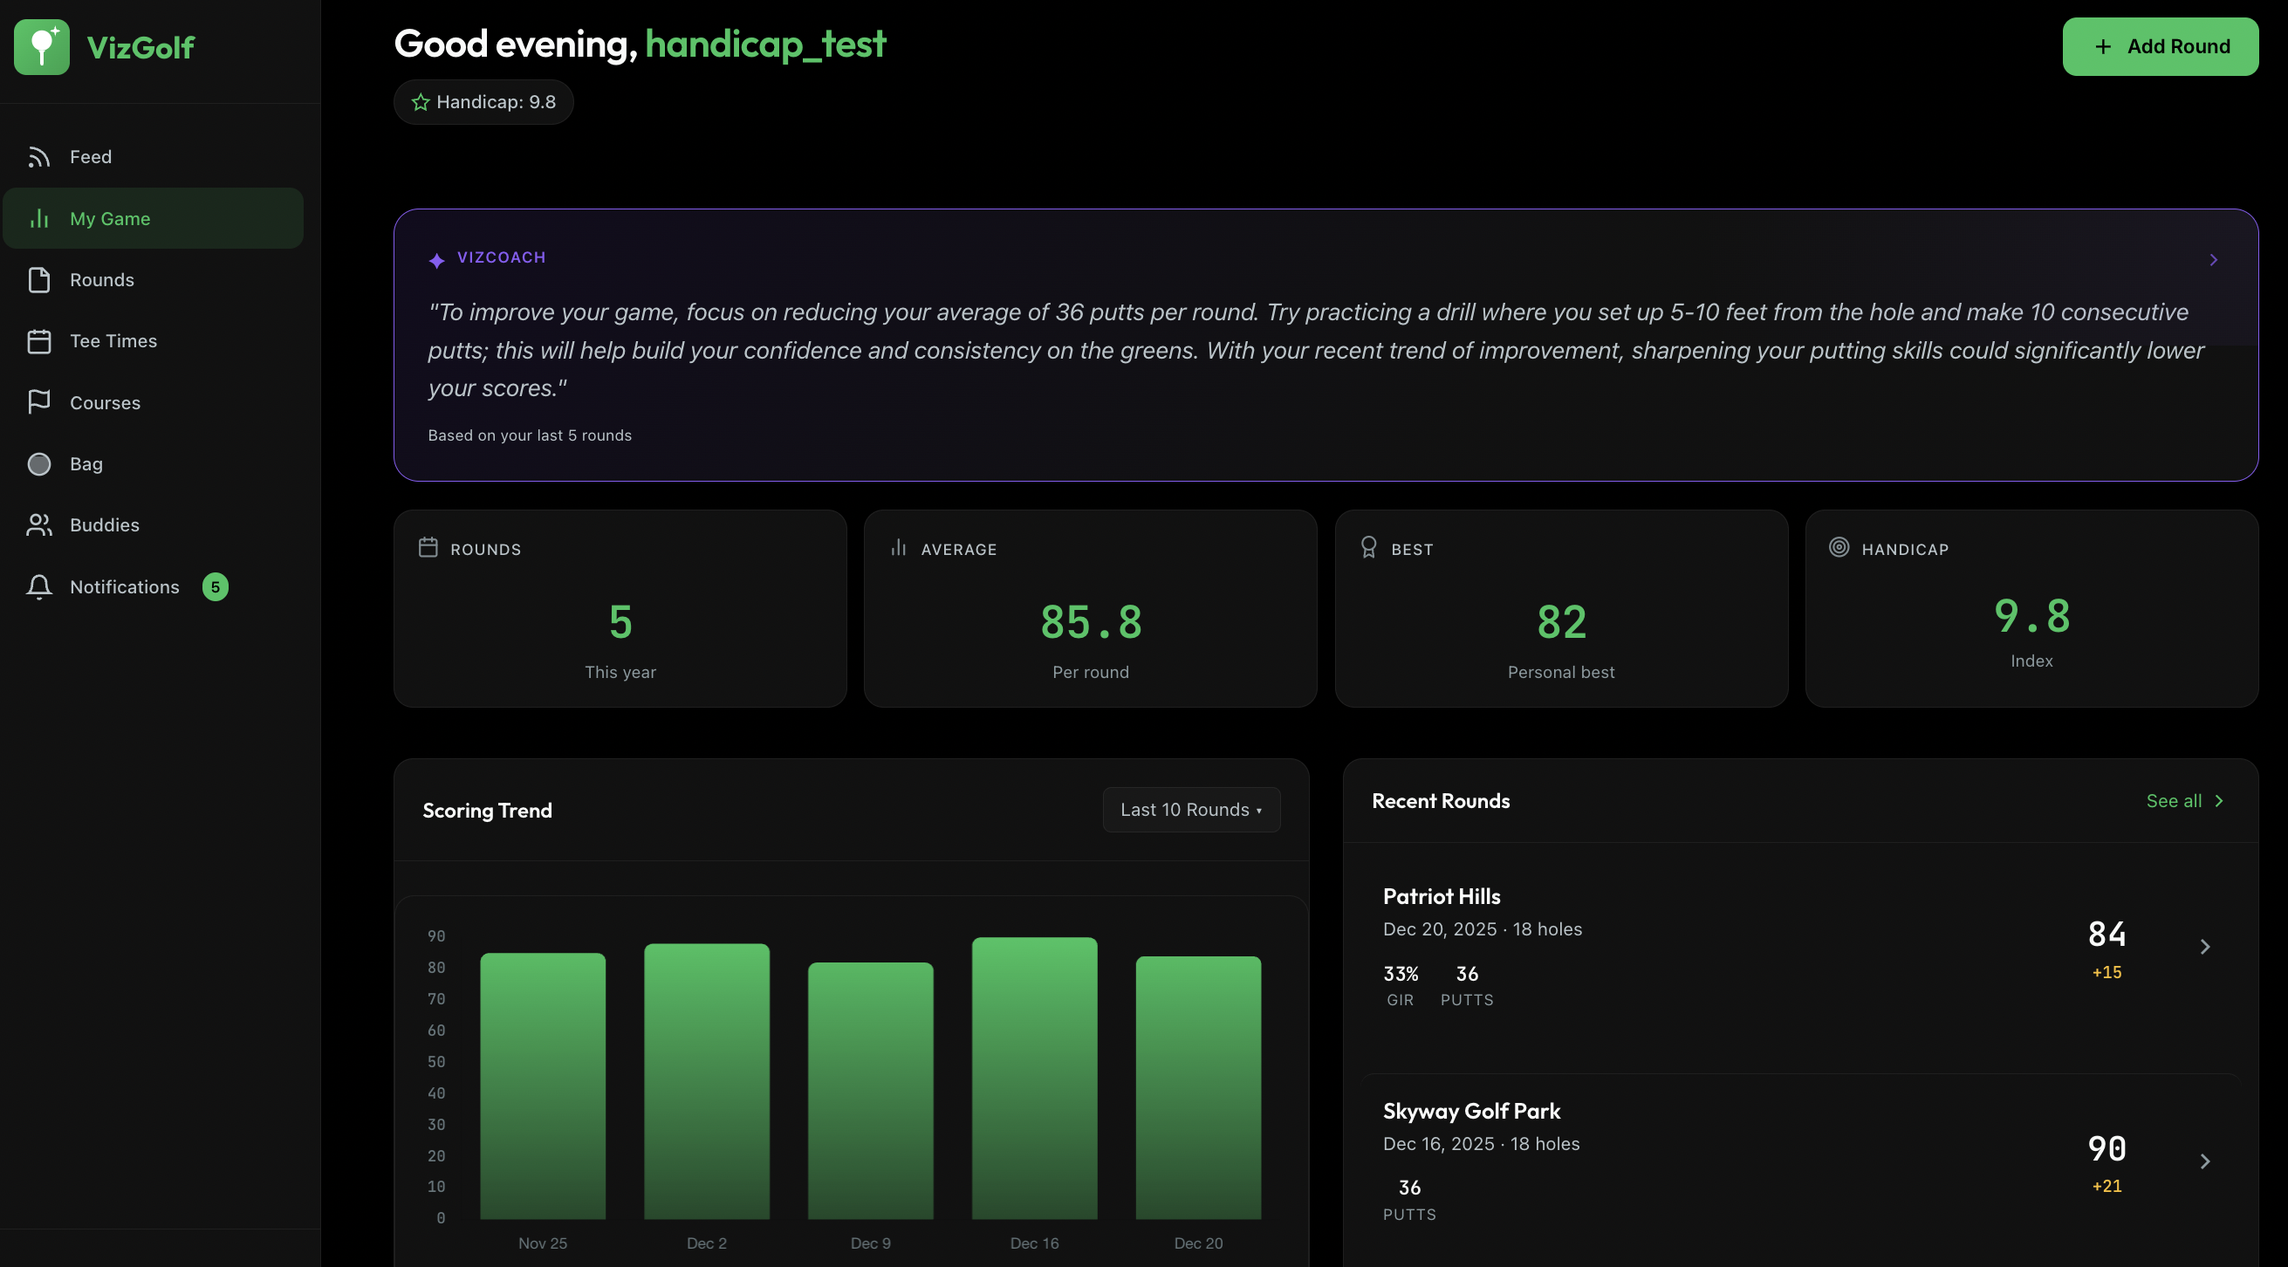Expand the Patriot Hills round details
Screen dimensions: 2288x1267
pos(2205,946)
